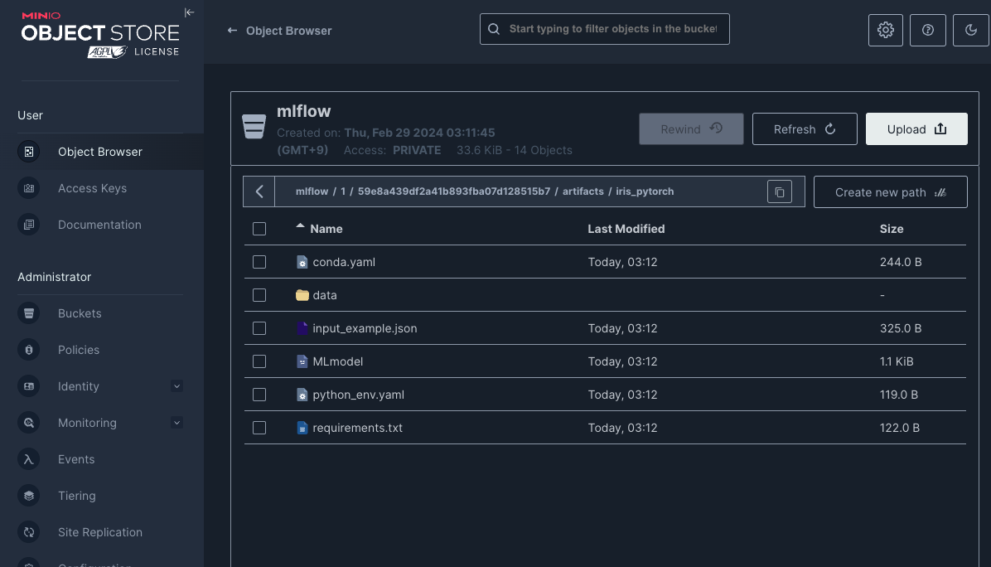Image resolution: width=991 pixels, height=567 pixels.
Task: Expand the Identity submenu chevron
Action: (177, 386)
